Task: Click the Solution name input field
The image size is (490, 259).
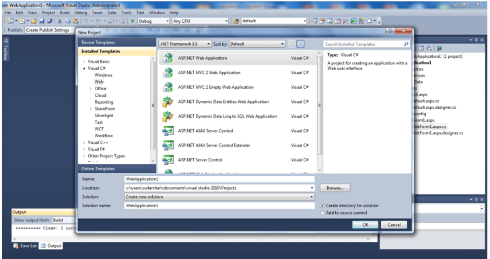Action: click(219, 206)
